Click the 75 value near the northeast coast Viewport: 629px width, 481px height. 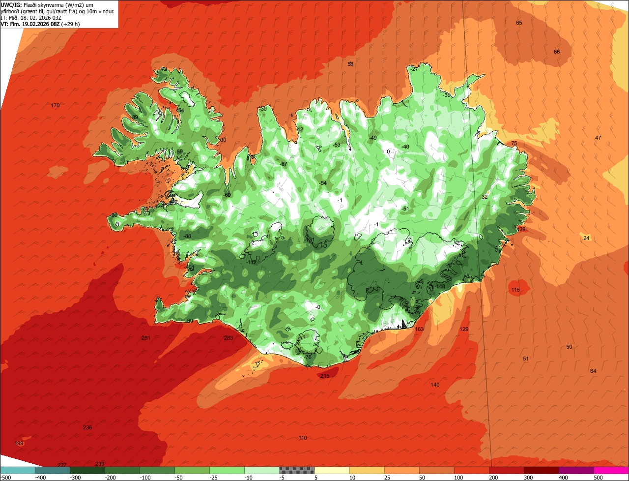click(x=514, y=143)
